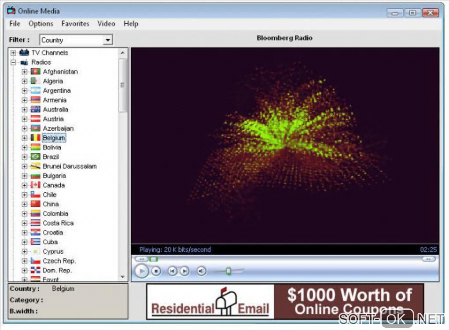
Task: Click the Cuba flag icon
Action: [x=36, y=242]
